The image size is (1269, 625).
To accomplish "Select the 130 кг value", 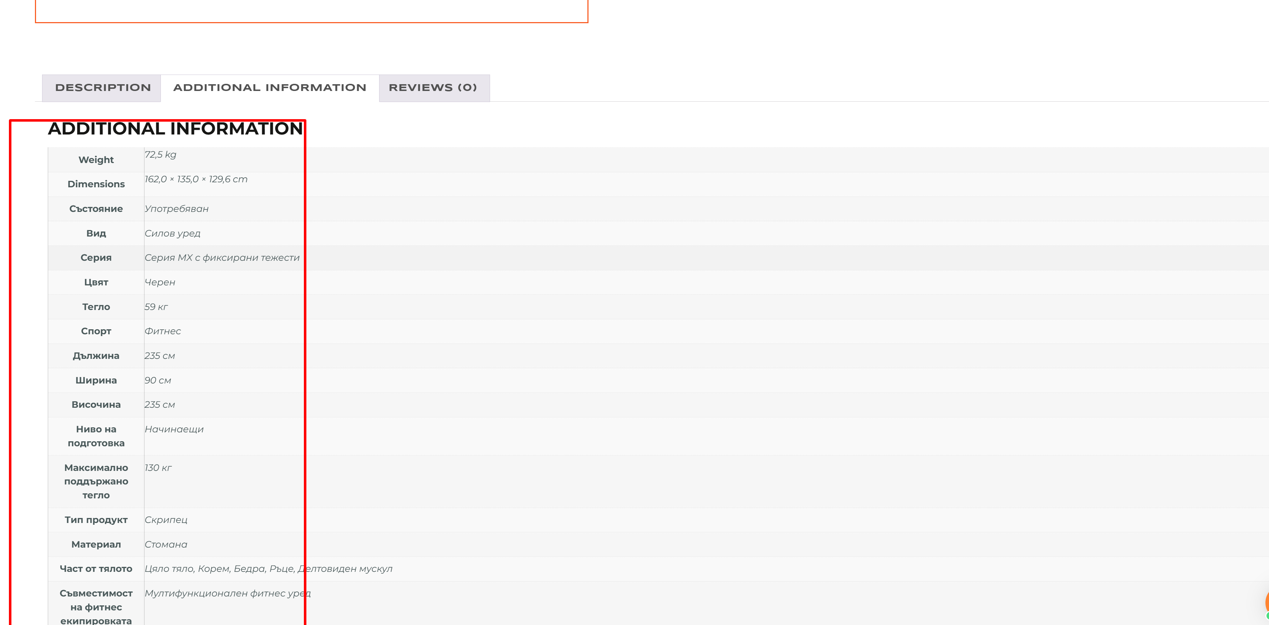I will click(x=158, y=468).
